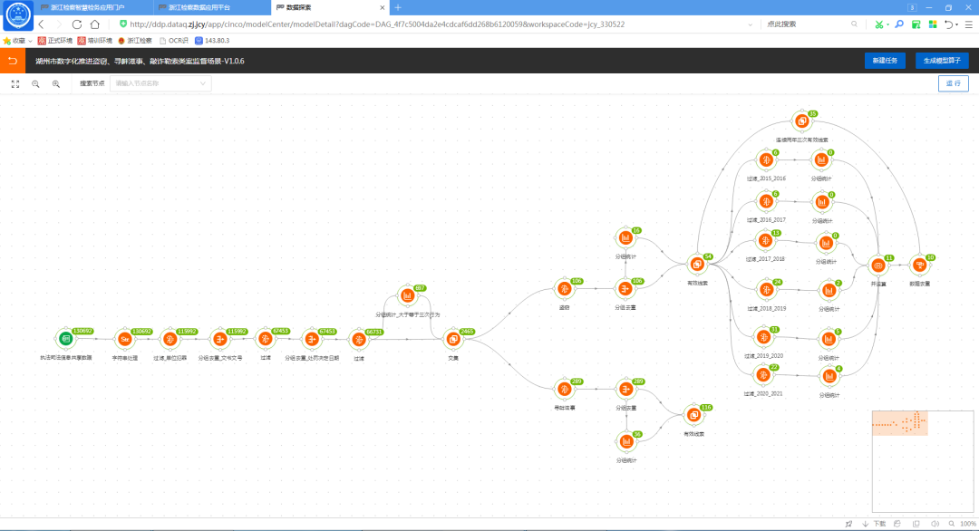Image resolution: width=979 pixels, height=531 pixels.
Task: Switch to 浙江检察智慧检务应用门户 tab
Action: pos(88,7)
